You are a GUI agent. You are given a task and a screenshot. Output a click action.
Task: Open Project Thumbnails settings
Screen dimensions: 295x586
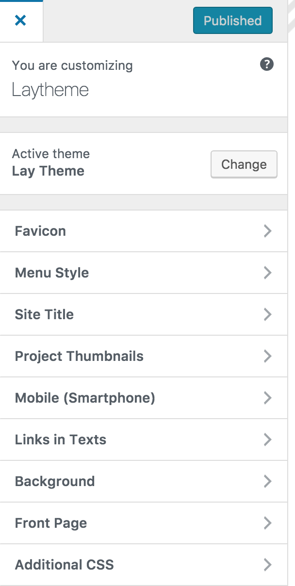pos(79,356)
